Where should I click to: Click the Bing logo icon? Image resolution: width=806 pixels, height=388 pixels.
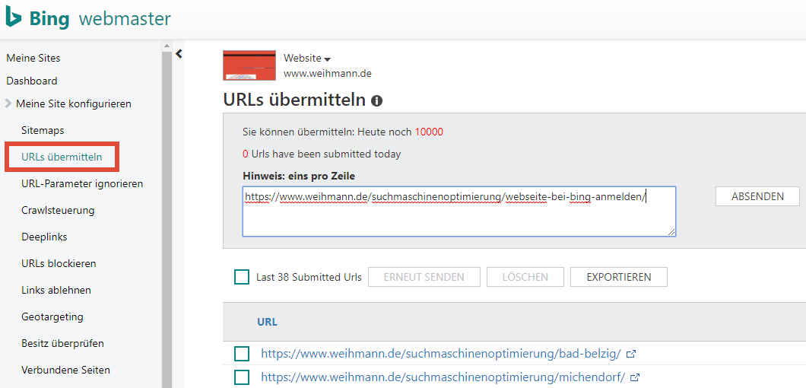click(14, 18)
